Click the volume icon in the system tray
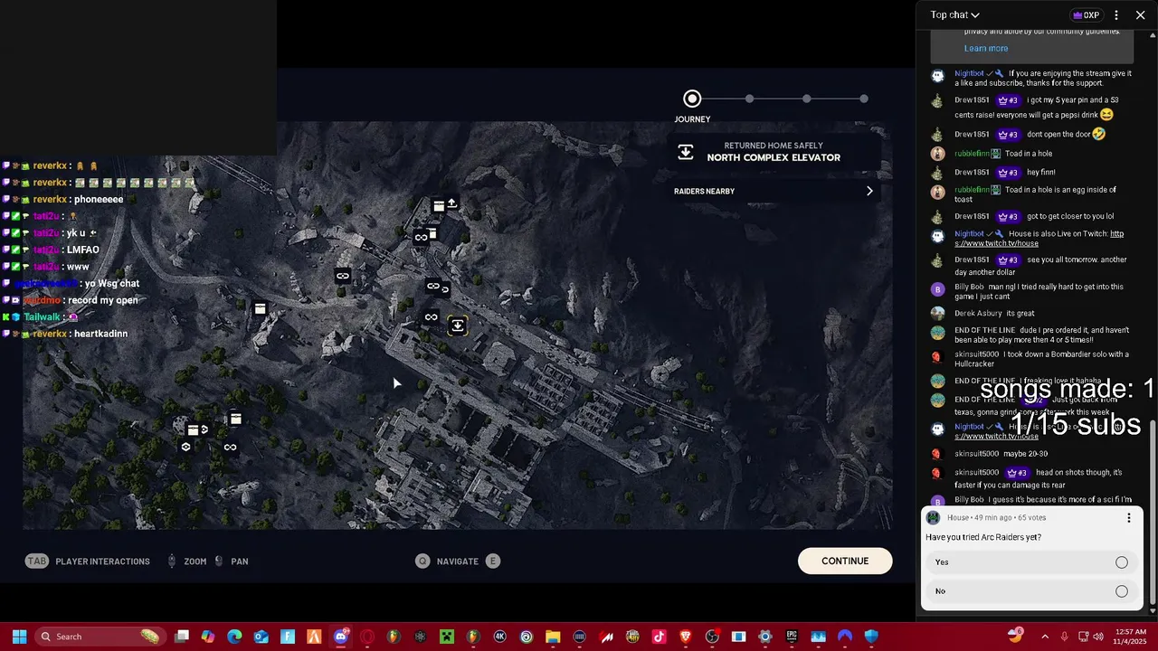Screen dimensions: 1158x651 (1097, 637)
